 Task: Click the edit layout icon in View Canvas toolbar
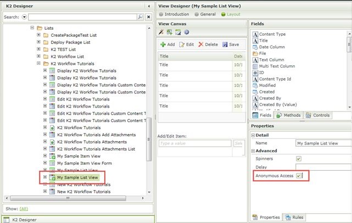coord(178,32)
